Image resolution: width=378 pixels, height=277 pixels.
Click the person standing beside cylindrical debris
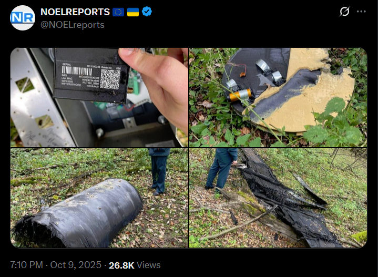pos(160,172)
